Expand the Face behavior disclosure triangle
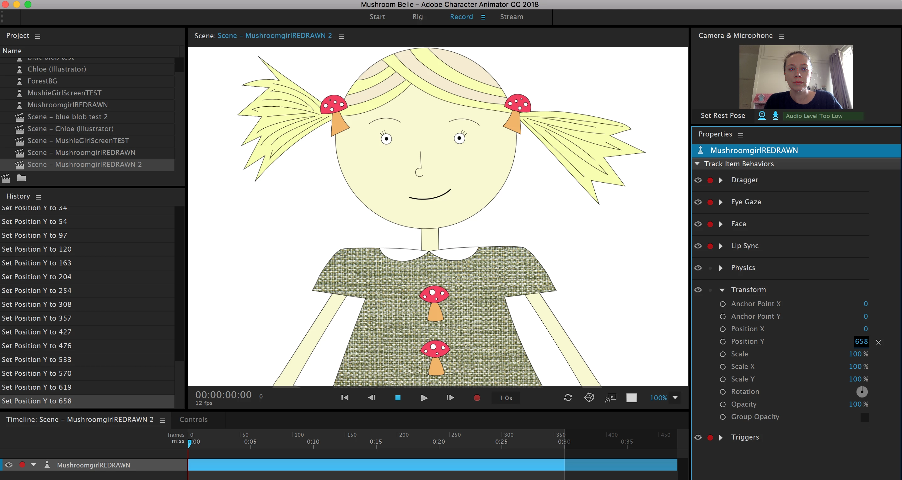This screenshot has width=902, height=480. click(x=721, y=224)
